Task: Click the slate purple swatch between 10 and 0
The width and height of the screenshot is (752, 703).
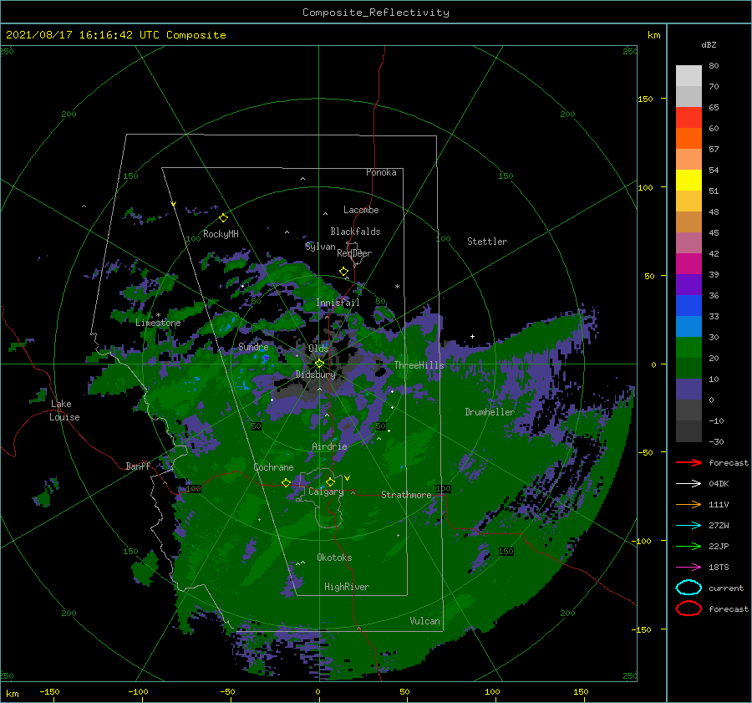Action: pos(688,389)
